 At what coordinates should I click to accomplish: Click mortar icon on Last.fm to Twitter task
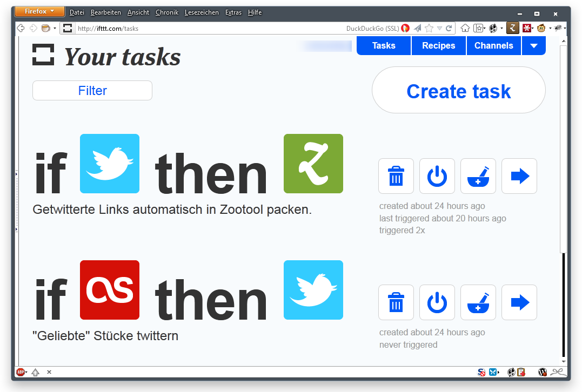(478, 302)
